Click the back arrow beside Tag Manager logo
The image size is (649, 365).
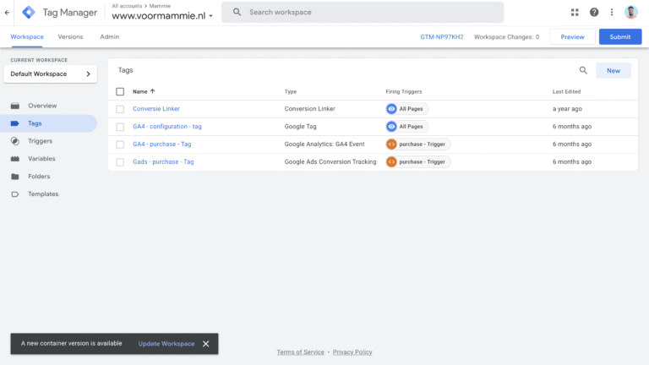[x=8, y=13]
